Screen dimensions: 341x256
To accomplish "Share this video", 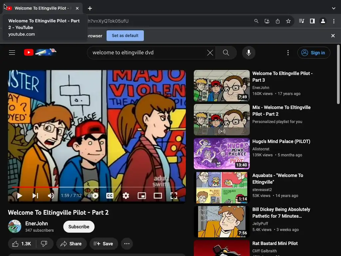I will click(71, 244).
